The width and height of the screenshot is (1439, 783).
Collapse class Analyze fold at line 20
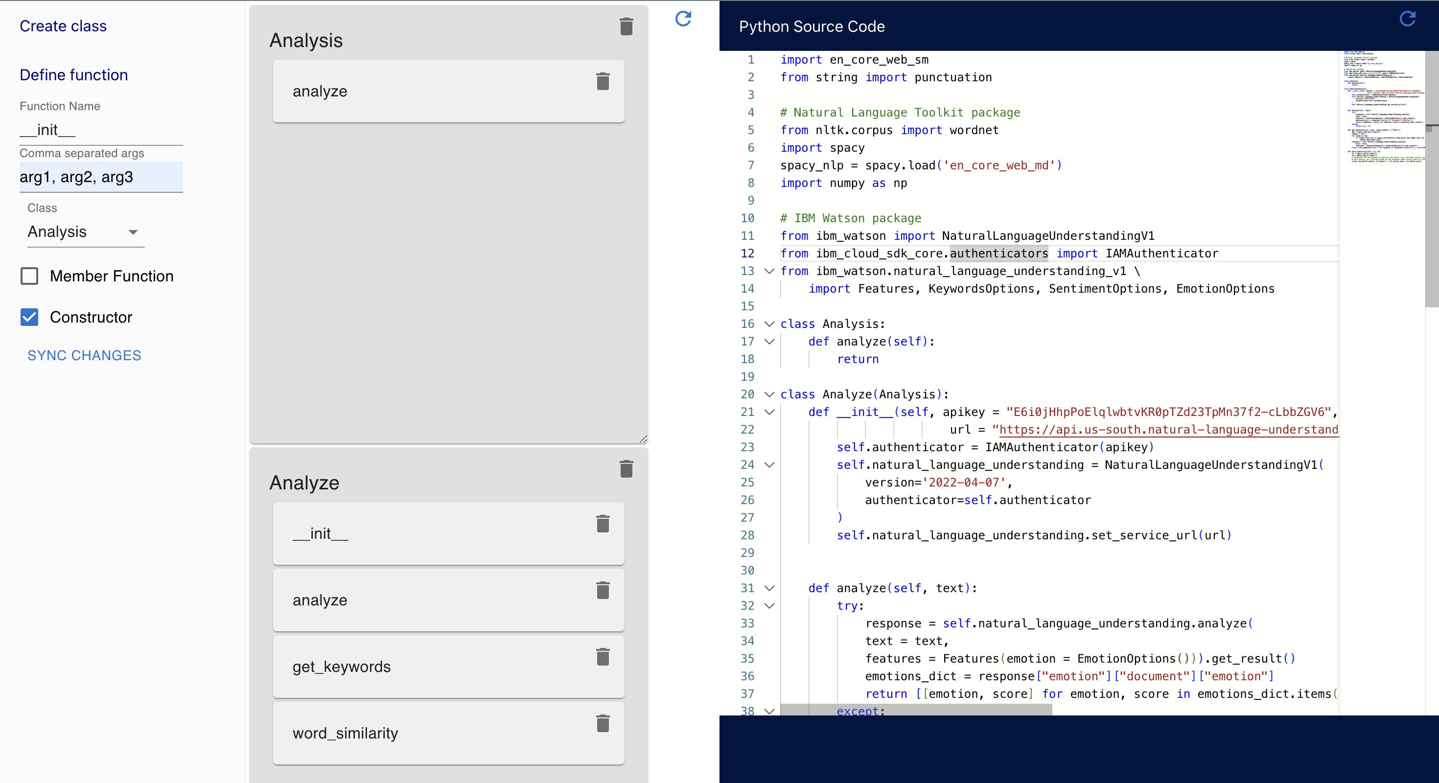click(769, 394)
